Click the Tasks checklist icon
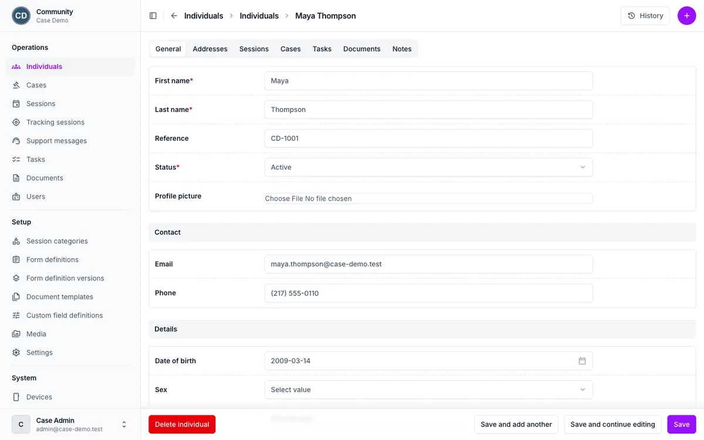 coord(16,160)
